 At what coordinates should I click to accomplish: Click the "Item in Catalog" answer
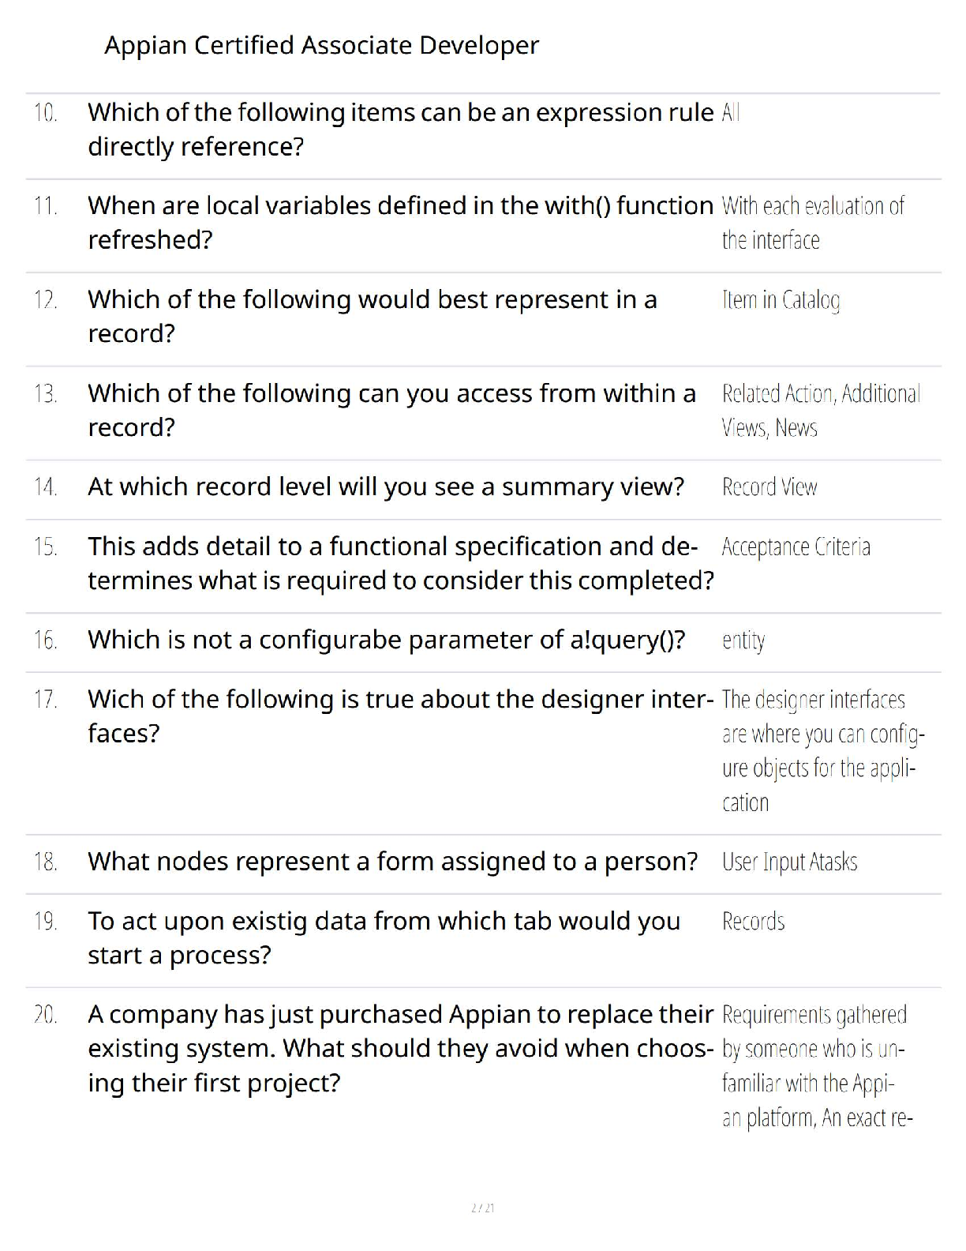pos(781,300)
